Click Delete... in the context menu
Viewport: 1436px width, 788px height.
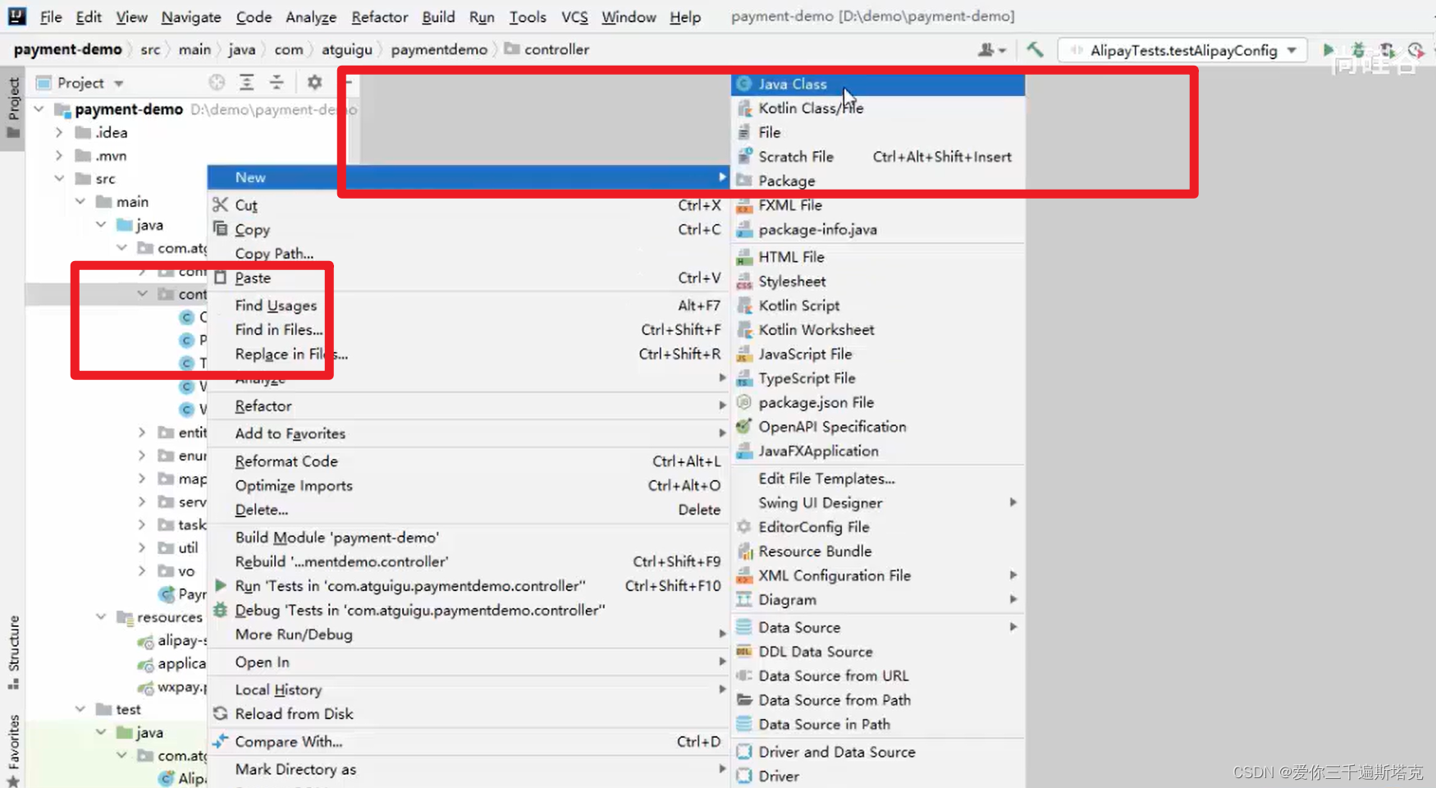469,510
